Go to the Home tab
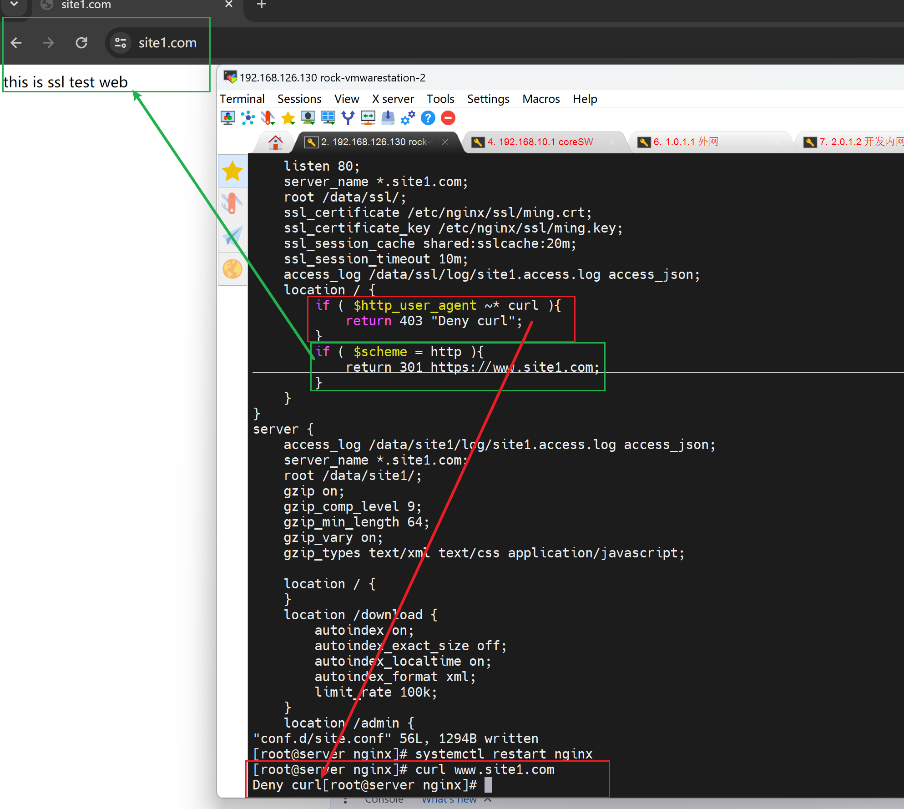The height and width of the screenshot is (809, 904). tap(275, 142)
